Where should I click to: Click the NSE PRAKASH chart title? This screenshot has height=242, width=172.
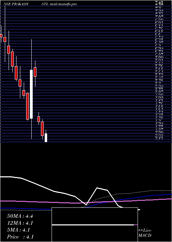(16, 4)
